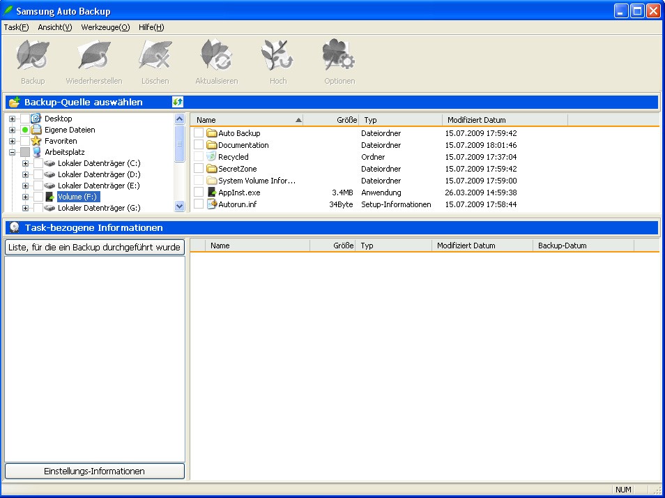Expand the Volume (F:) node

[x=26, y=197]
